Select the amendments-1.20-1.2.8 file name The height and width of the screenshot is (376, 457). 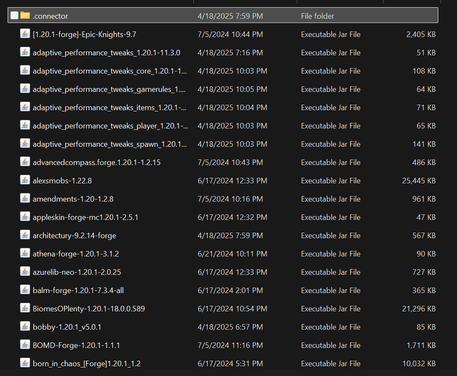pyautogui.click(x=73, y=199)
